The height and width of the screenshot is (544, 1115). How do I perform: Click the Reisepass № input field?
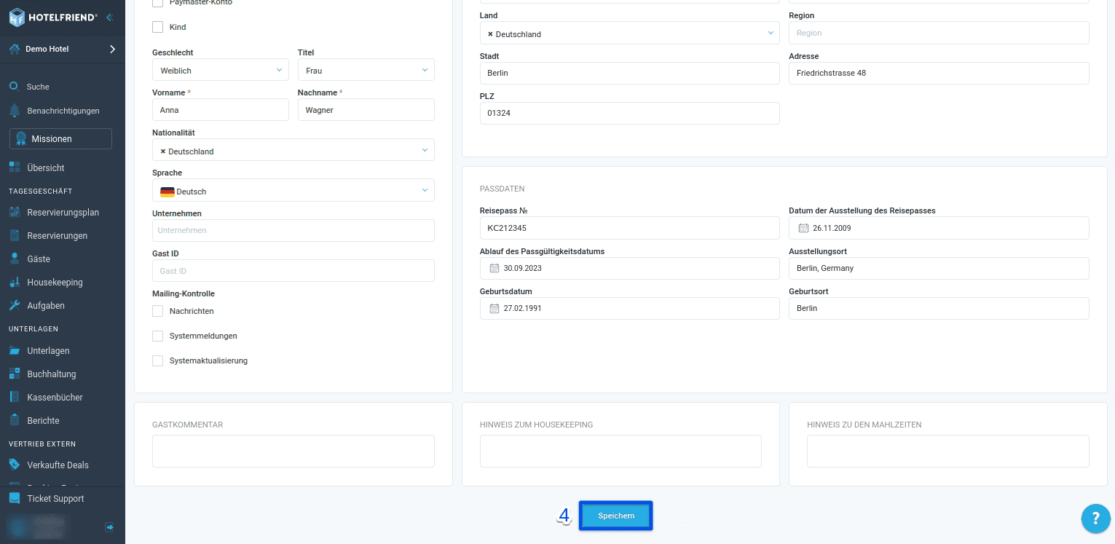[x=630, y=228]
